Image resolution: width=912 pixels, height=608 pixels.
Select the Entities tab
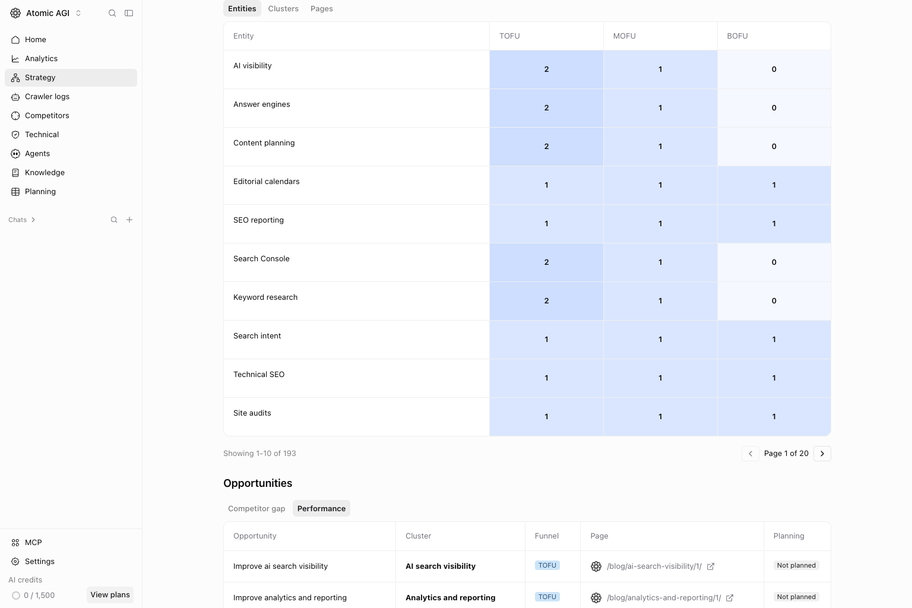tap(242, 9)
